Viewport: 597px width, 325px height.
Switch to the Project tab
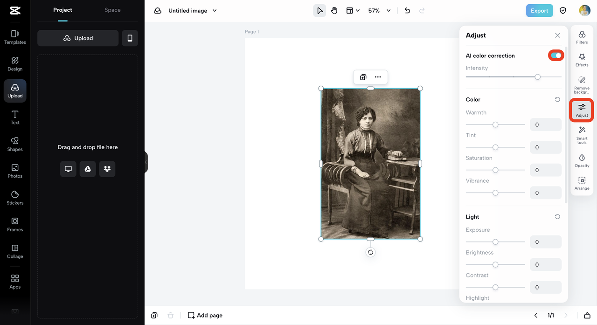click(x=62, y=10)
